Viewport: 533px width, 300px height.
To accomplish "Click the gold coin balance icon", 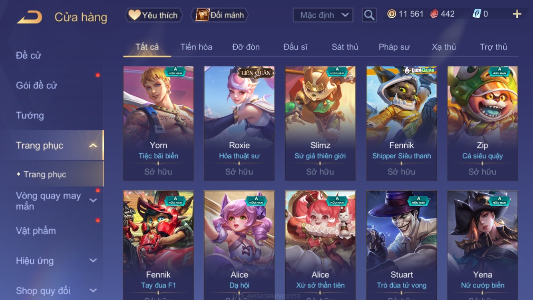I will pos(392,14).
